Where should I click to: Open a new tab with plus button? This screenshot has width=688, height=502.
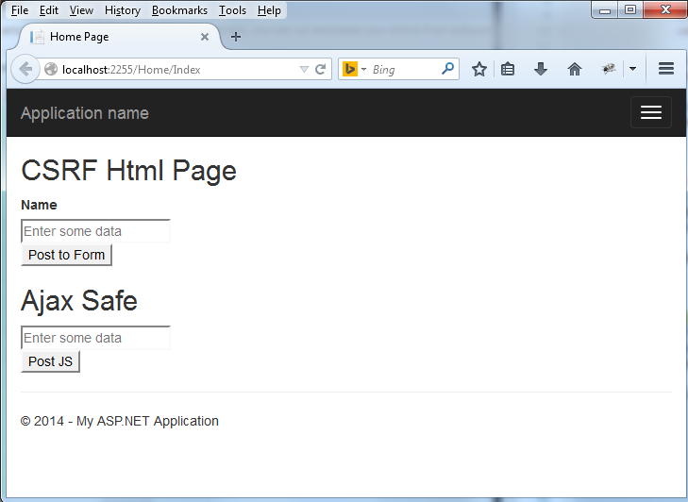coord(236,37)
